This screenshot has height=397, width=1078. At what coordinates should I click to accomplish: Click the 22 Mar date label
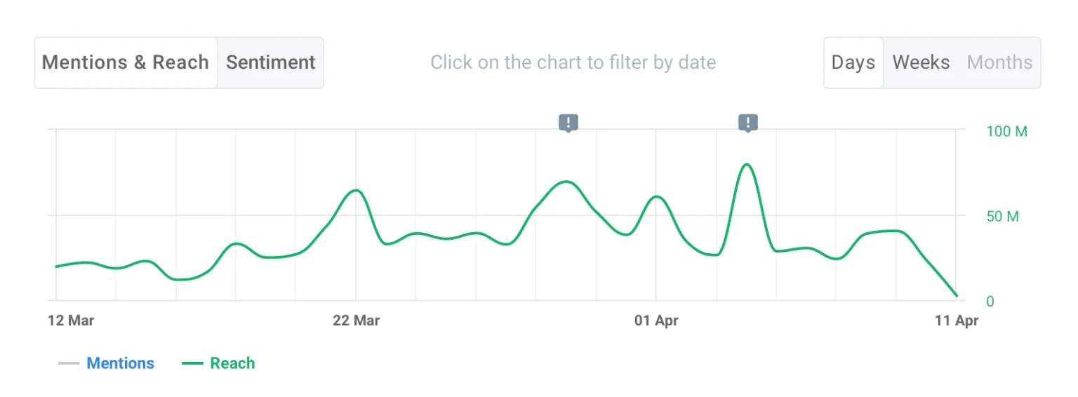(356, 321)
